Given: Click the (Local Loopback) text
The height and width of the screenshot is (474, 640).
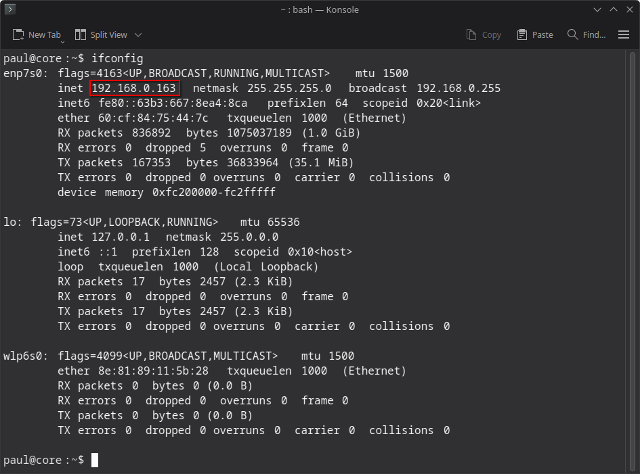Looking at the screenshot, I should [x=266, y=266].
